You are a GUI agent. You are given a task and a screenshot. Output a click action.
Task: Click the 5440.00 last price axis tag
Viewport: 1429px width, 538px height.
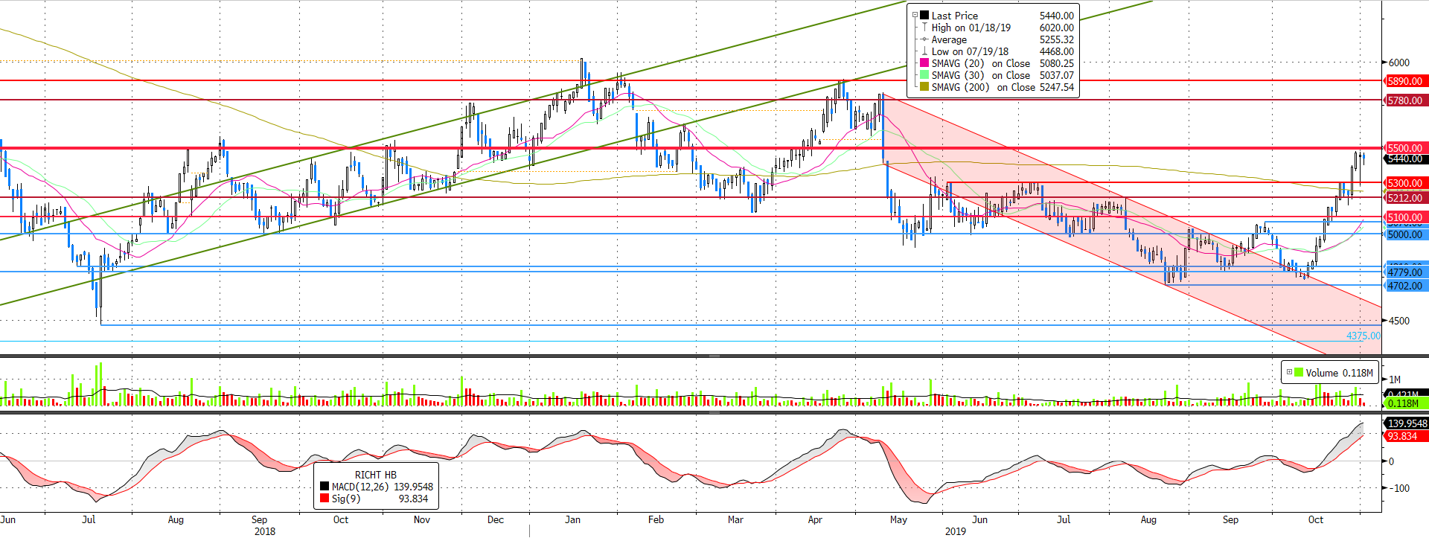1404,158
